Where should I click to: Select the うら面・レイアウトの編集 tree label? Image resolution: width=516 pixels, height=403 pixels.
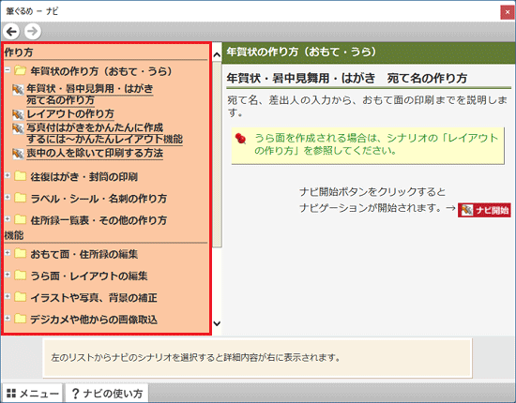point(89,276)
